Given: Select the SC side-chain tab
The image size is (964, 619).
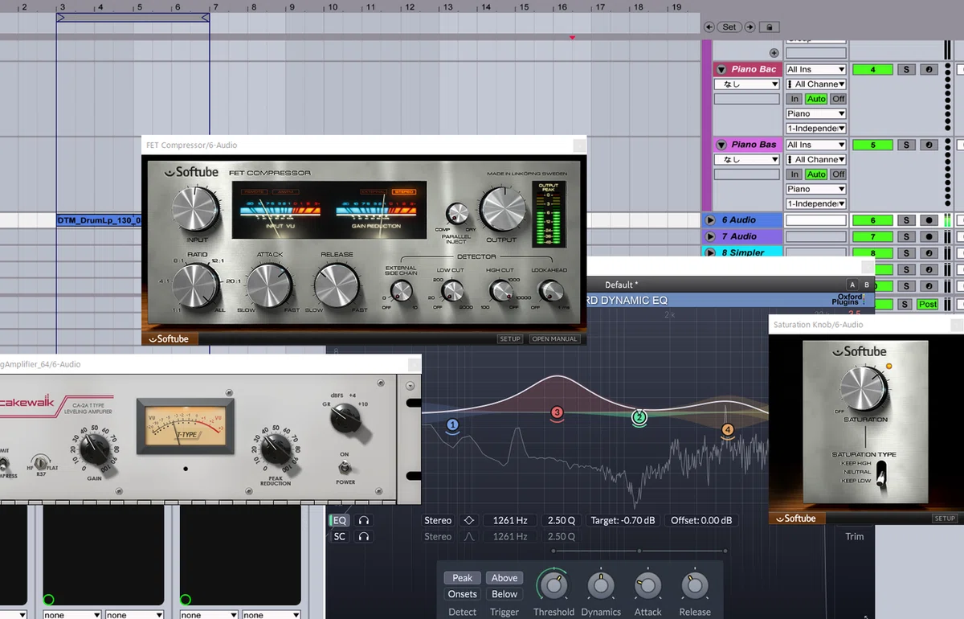Looking at the screenshot, I should 339,536.
